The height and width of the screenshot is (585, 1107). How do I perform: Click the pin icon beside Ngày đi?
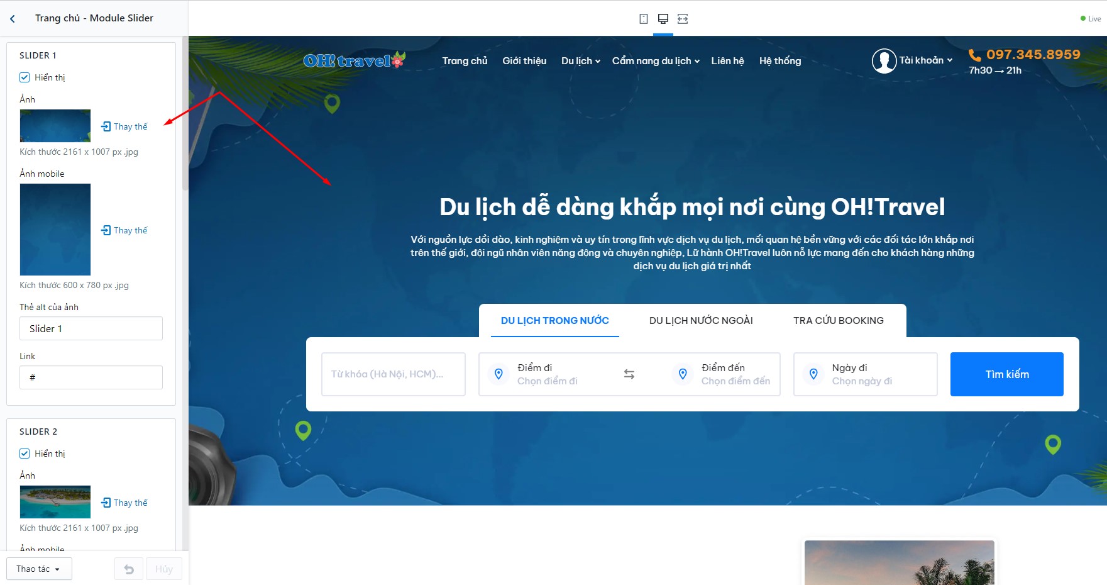tap(813, 374)
